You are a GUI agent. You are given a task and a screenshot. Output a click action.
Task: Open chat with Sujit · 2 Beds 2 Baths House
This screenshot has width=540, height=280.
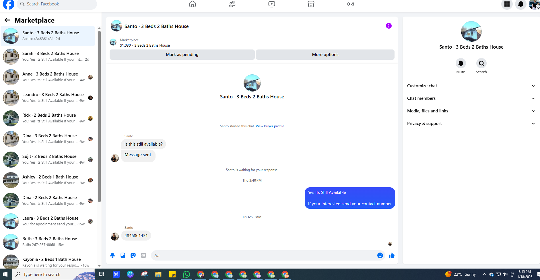point(48,159)
